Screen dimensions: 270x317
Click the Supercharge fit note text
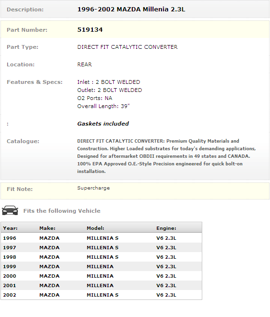tap(93, 188)
